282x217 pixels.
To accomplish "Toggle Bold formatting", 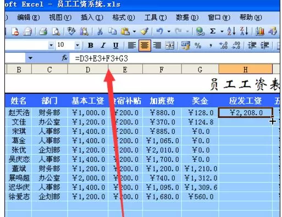I will click(x=91, y=45).
